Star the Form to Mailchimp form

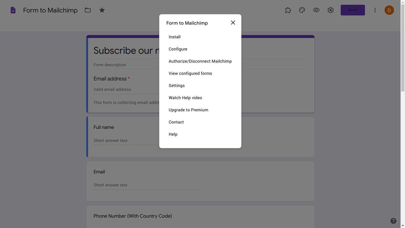pyautogui.click(x=102, y=10)
